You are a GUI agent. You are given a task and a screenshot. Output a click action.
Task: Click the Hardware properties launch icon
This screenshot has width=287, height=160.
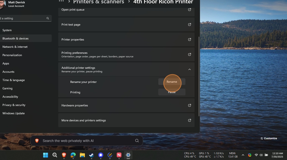pyautogui.click(x=189, y=105)
